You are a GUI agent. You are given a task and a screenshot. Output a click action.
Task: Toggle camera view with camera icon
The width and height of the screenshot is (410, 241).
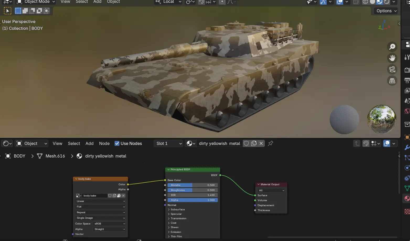(392, 69)
